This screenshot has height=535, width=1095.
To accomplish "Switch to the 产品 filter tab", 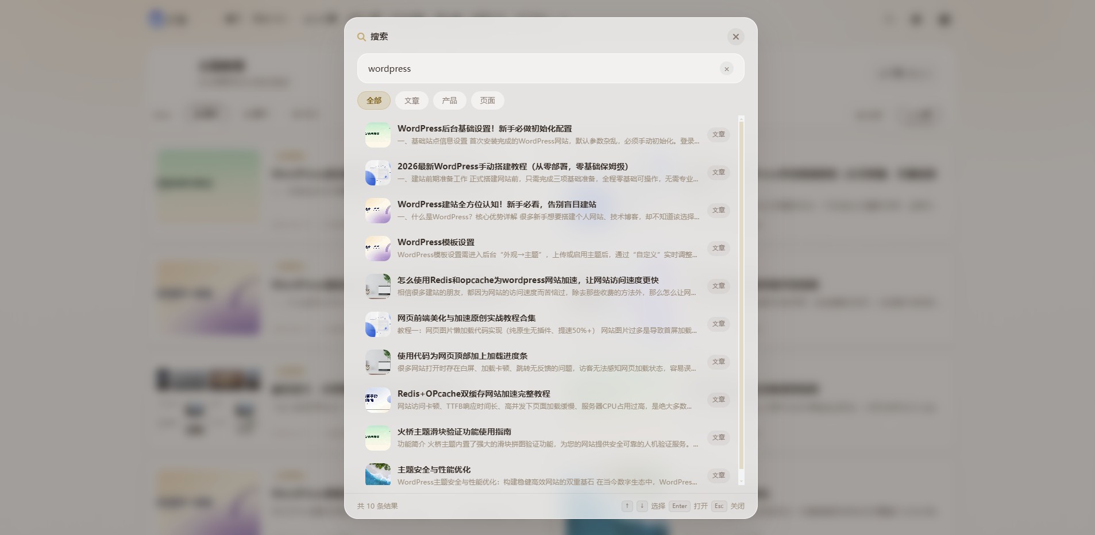I will click(x=450, y=100).
